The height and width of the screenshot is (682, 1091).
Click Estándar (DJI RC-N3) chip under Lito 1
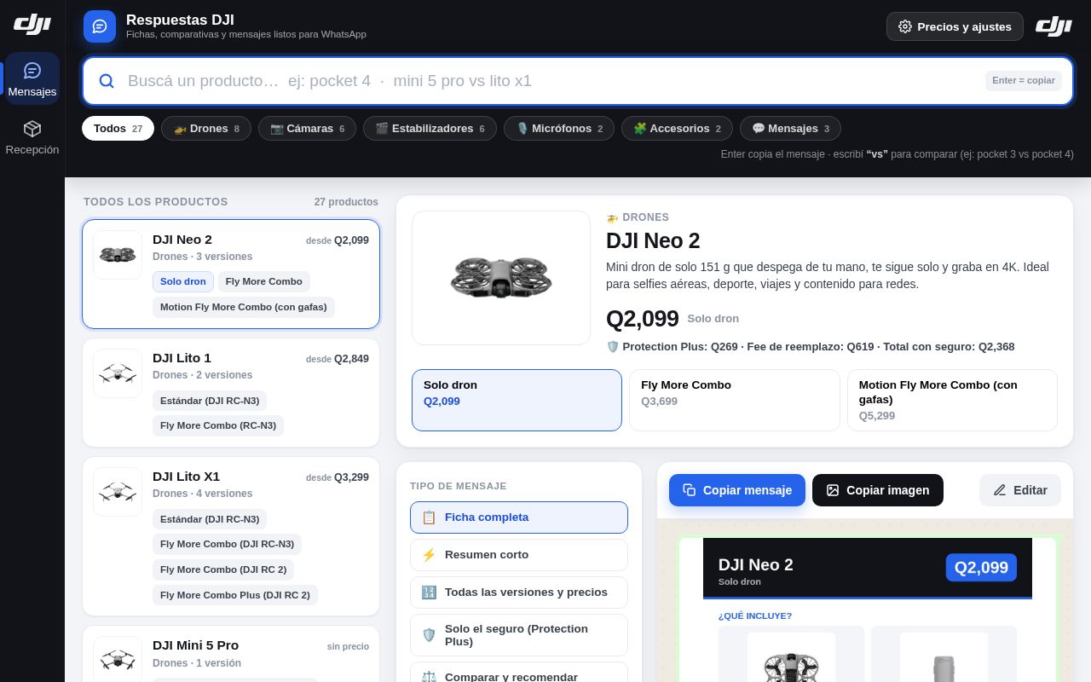pyautogui.click(x=210, y=401)
